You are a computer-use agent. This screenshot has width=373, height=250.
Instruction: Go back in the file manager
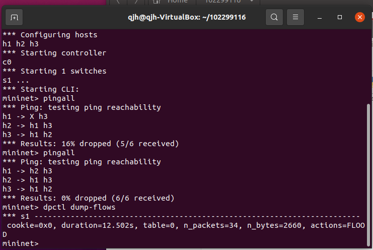point(118,2)
